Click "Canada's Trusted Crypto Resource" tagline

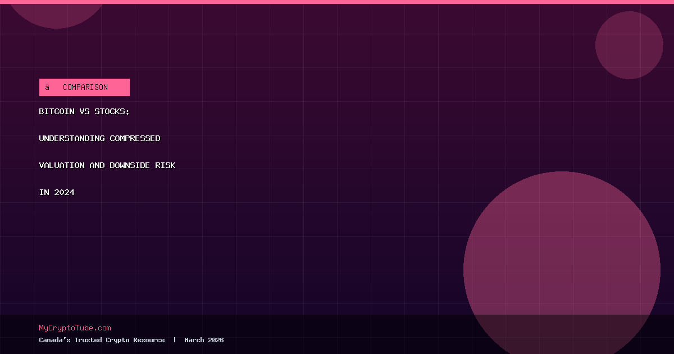click(x=102, y=340)
